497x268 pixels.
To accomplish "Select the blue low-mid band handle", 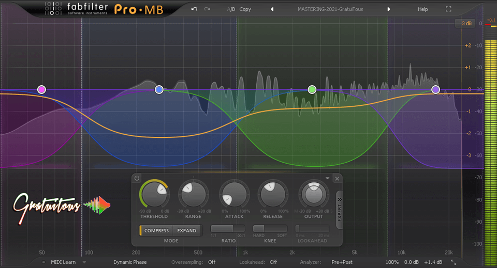I will 159,90.
